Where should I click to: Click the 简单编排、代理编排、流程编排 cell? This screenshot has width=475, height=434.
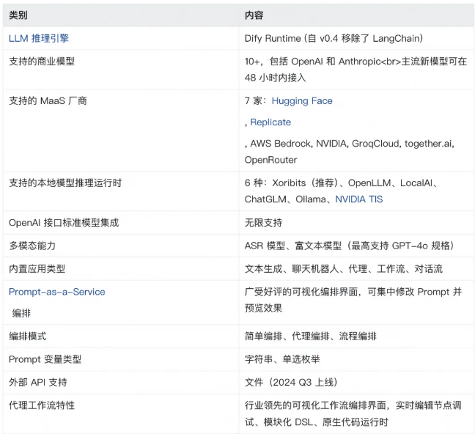pos(356,336)
